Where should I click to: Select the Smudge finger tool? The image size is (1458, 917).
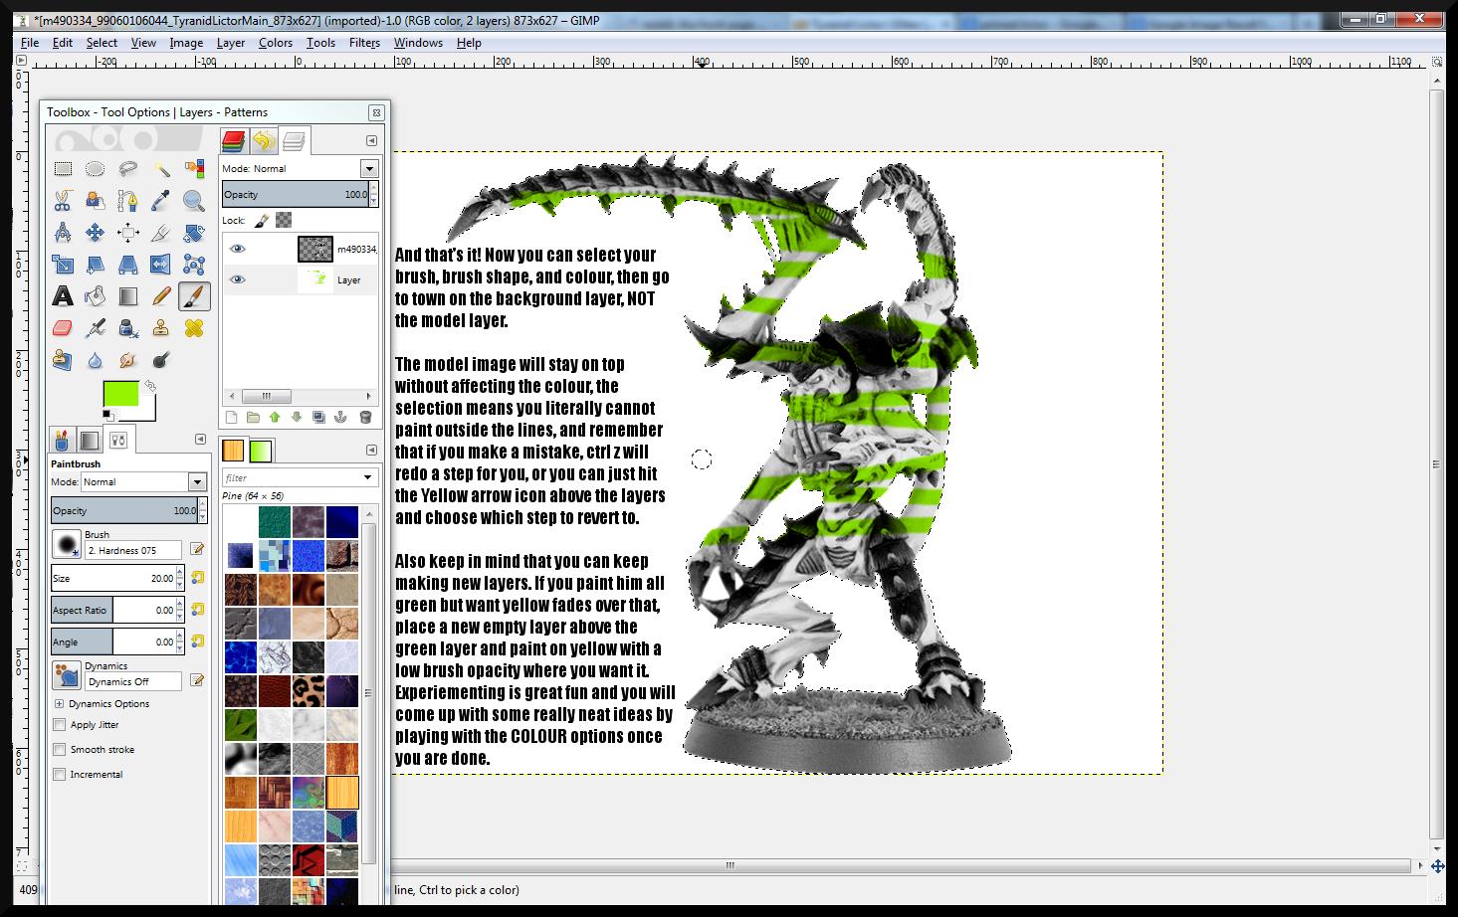127,360
